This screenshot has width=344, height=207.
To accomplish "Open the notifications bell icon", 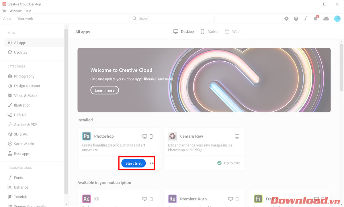I will (x=316, y=18).
